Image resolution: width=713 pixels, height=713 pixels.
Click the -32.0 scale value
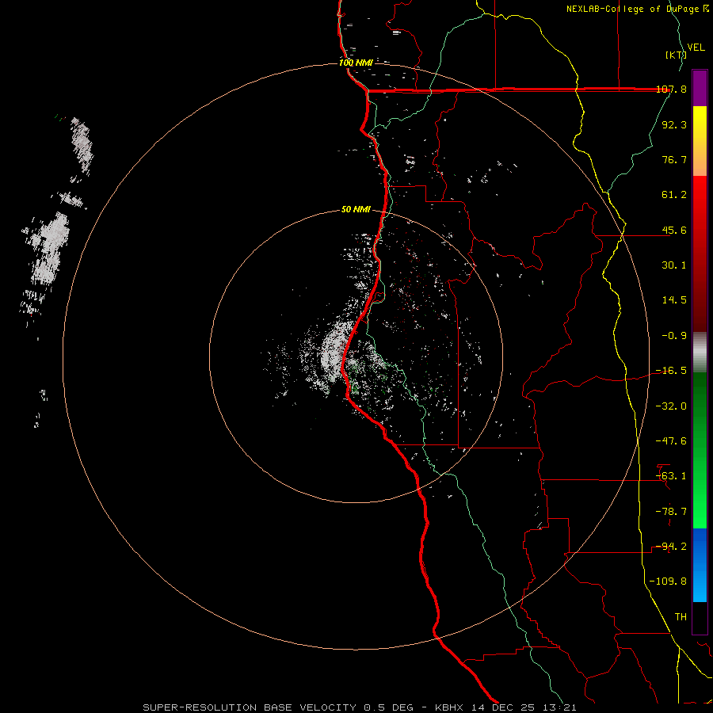[x=671, y=406]
